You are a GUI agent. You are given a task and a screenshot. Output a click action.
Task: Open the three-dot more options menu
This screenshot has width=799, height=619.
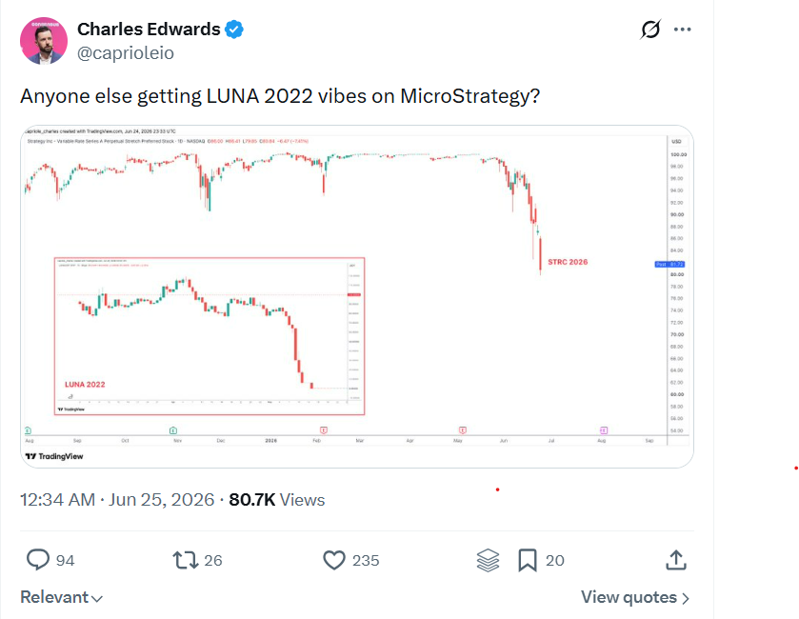click(x=682, y=29)
